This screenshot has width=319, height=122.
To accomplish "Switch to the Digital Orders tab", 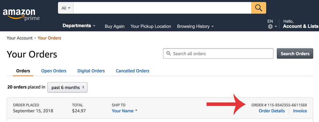I will (x=91, y=71).
